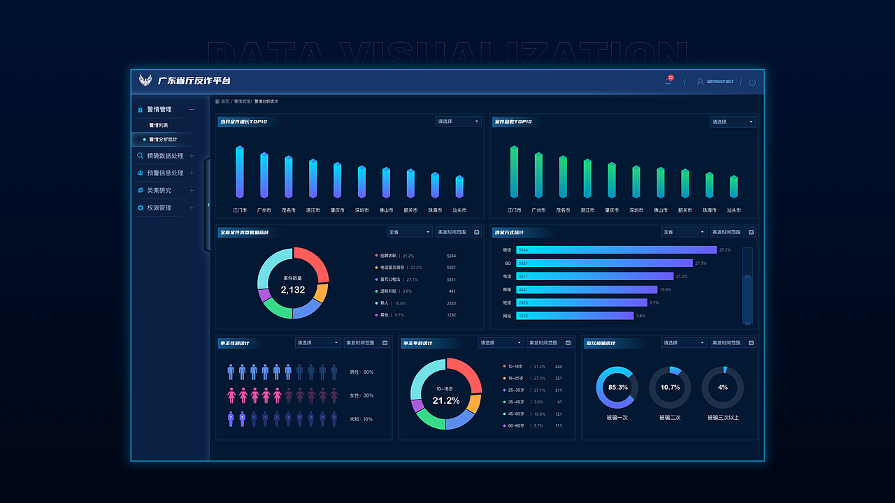Click the 10.7% 被骗二次 ring chart
This screenshot has width=895, height=503.
point(670,387)
